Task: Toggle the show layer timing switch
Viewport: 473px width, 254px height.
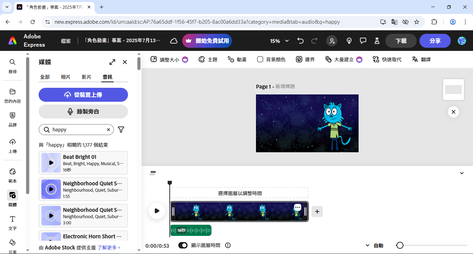Action: (183, 245)
